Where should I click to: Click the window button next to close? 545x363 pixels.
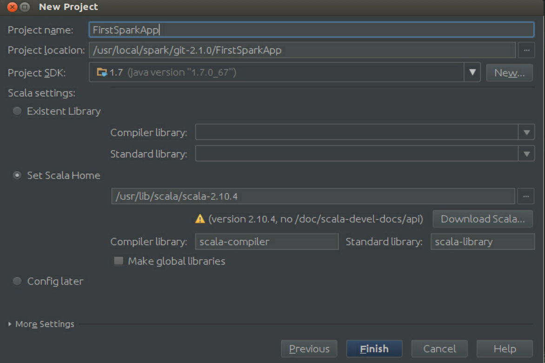coord(25,7)
